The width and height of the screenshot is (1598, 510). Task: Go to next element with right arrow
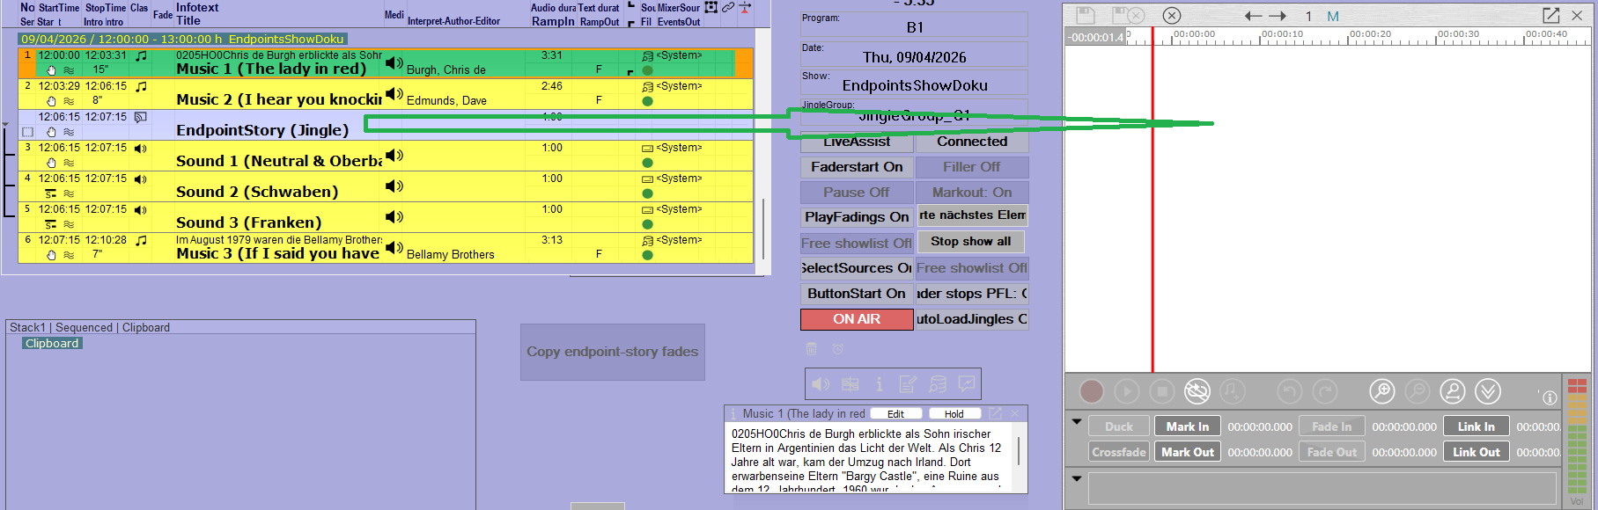click(x=1278, y=16)
